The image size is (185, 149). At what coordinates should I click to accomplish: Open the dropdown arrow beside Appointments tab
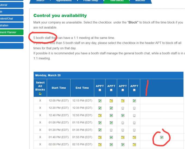coord(77,1)
